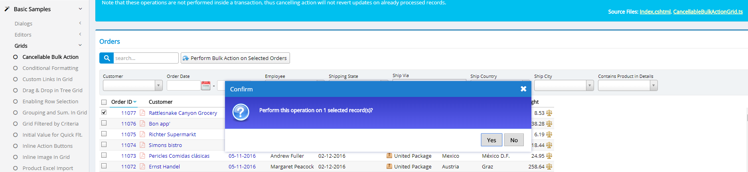Open Cancellable Bulk Action sample

pyautogui.click(x=50, y=57)
